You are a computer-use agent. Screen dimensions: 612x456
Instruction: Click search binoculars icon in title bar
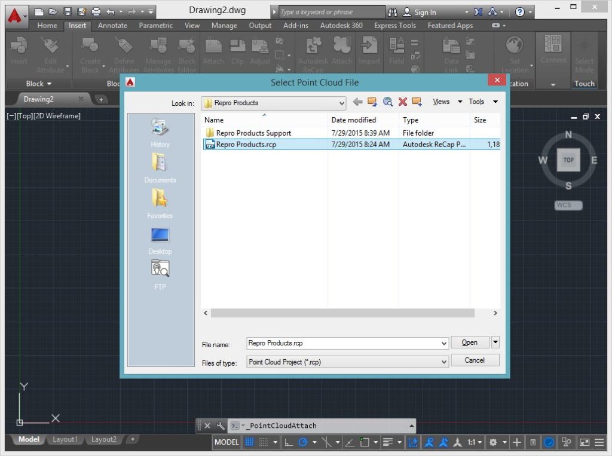click(392, 12)
